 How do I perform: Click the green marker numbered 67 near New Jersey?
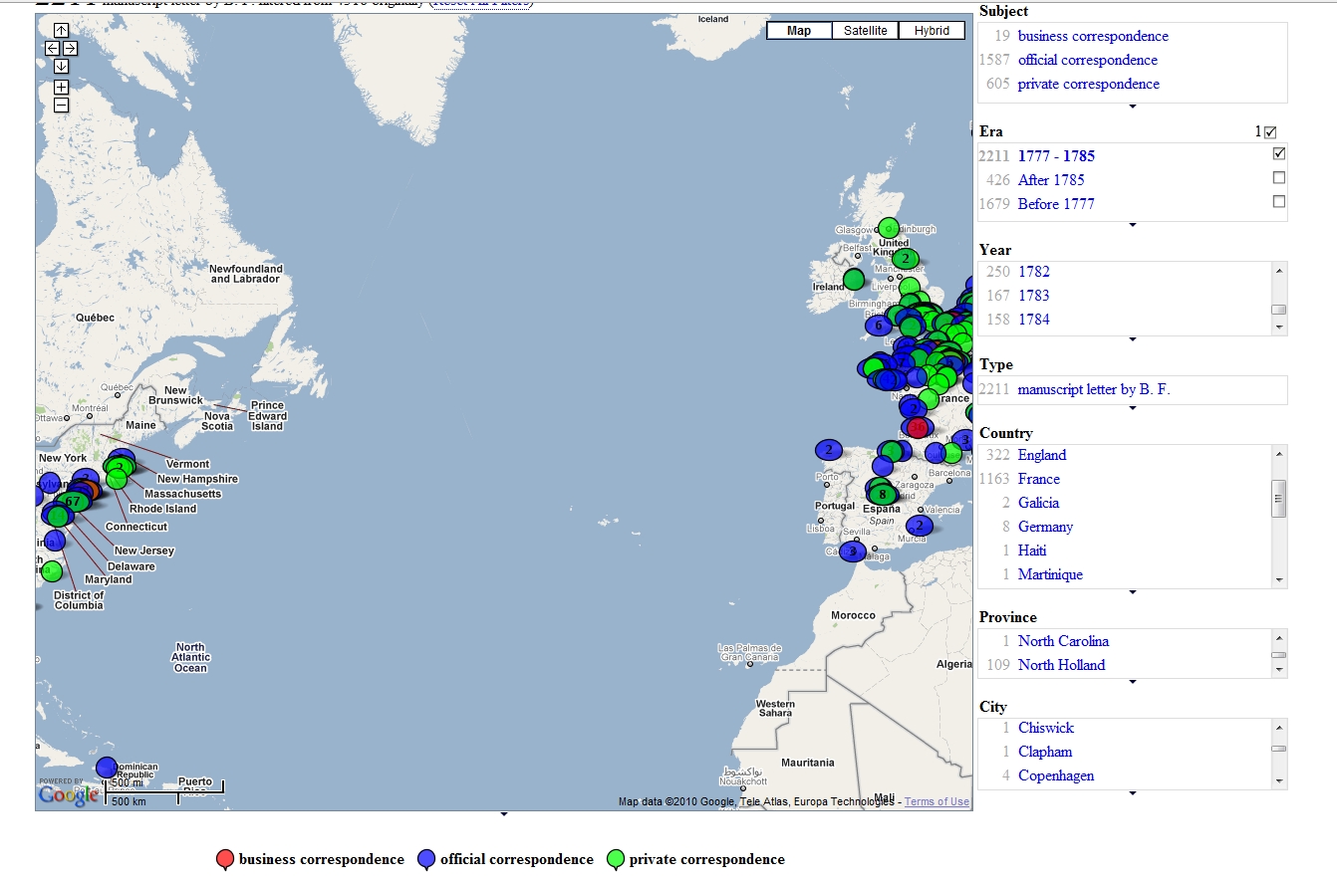point(73,502)
